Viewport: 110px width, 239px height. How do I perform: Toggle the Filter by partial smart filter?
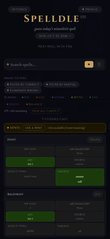point(61,84)
